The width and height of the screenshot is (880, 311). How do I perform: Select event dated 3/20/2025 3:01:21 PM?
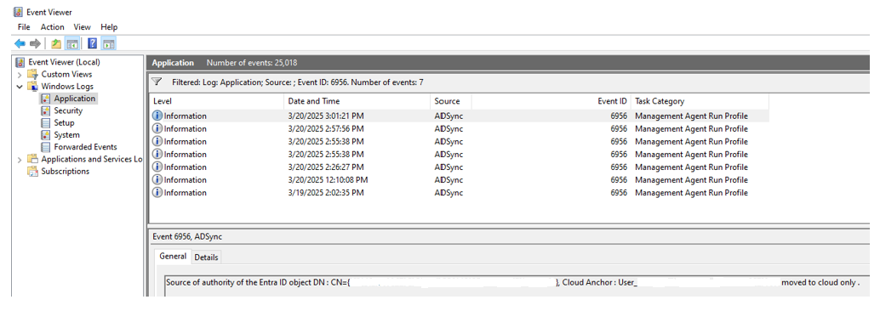pyautogui.click(x=459, y=116)
